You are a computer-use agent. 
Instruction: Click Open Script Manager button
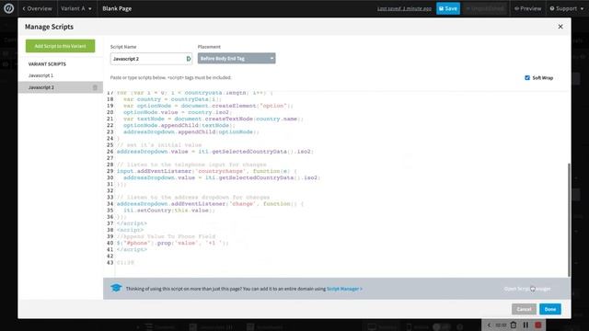[527, 289]
